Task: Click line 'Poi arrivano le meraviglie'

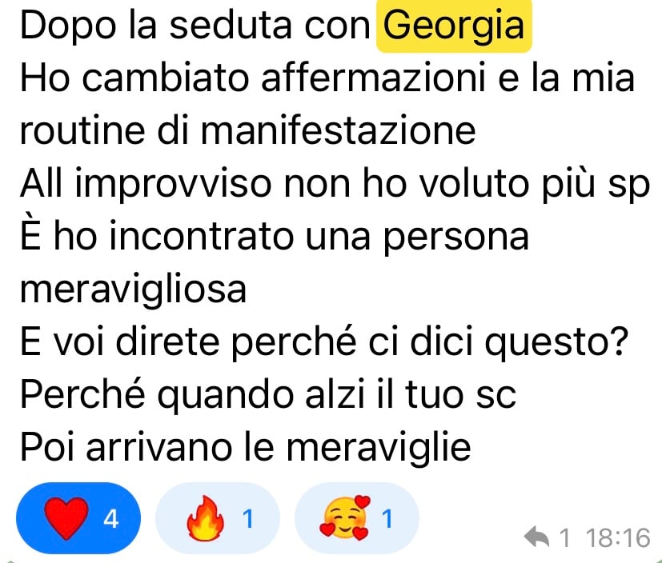Action: point(245,447)
